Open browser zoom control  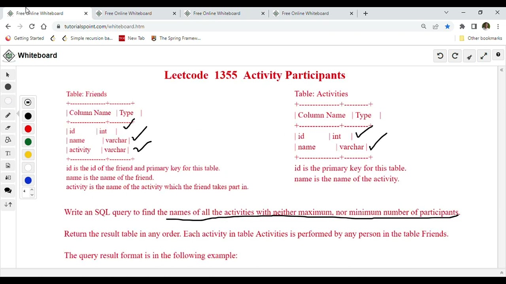pyautogui.click(x=424, y=26)
